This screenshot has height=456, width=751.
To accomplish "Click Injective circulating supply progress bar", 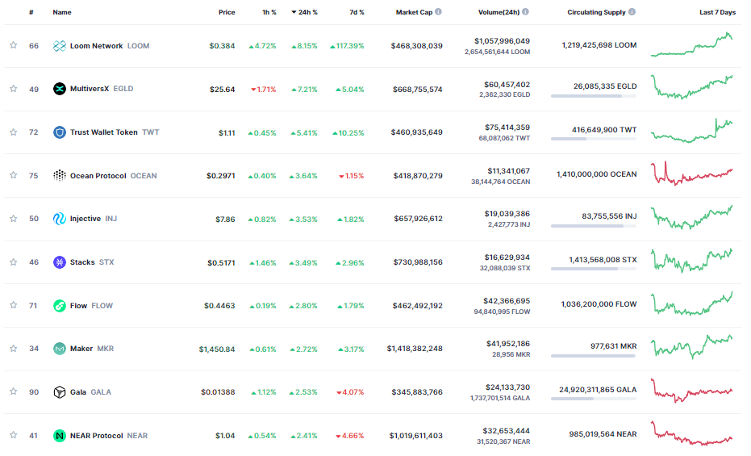I will pyautogui.click(x=594, y=226).
